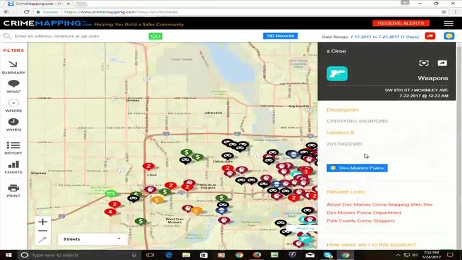
Task: Print the crime map
Action: coord(13,191)
